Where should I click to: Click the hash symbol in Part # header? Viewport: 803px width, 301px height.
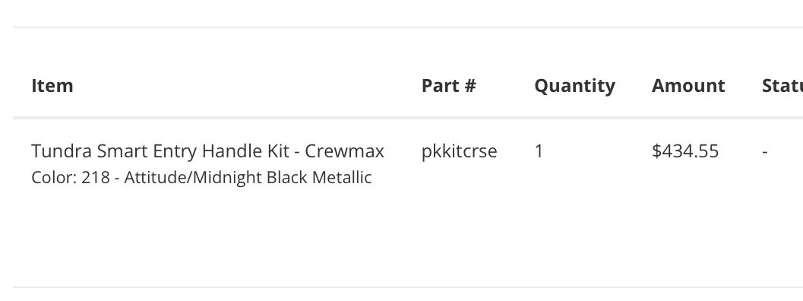[x=470, y=86]
